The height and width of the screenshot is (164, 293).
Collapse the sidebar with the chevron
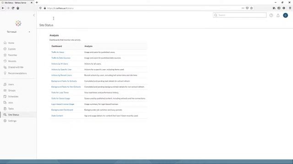pyautogui.click(x=34, y=15)
